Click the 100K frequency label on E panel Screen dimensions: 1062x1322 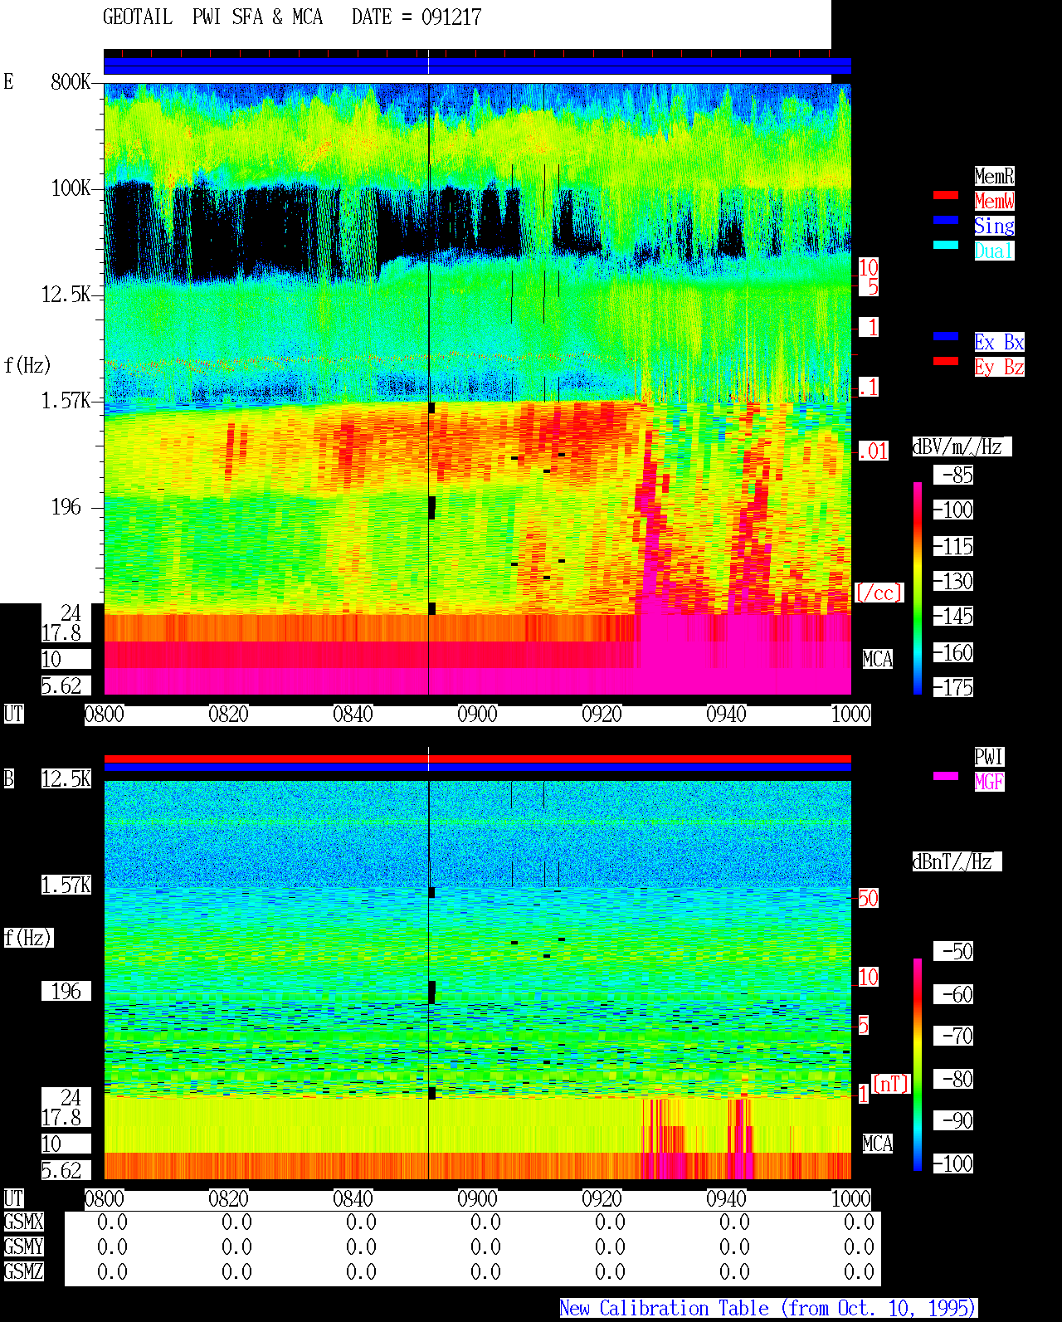tap(71, 188)
